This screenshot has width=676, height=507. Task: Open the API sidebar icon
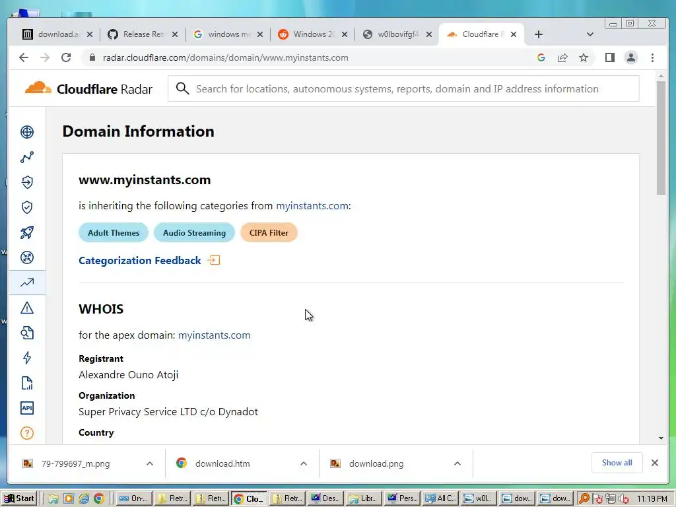(x=26, y=408)
